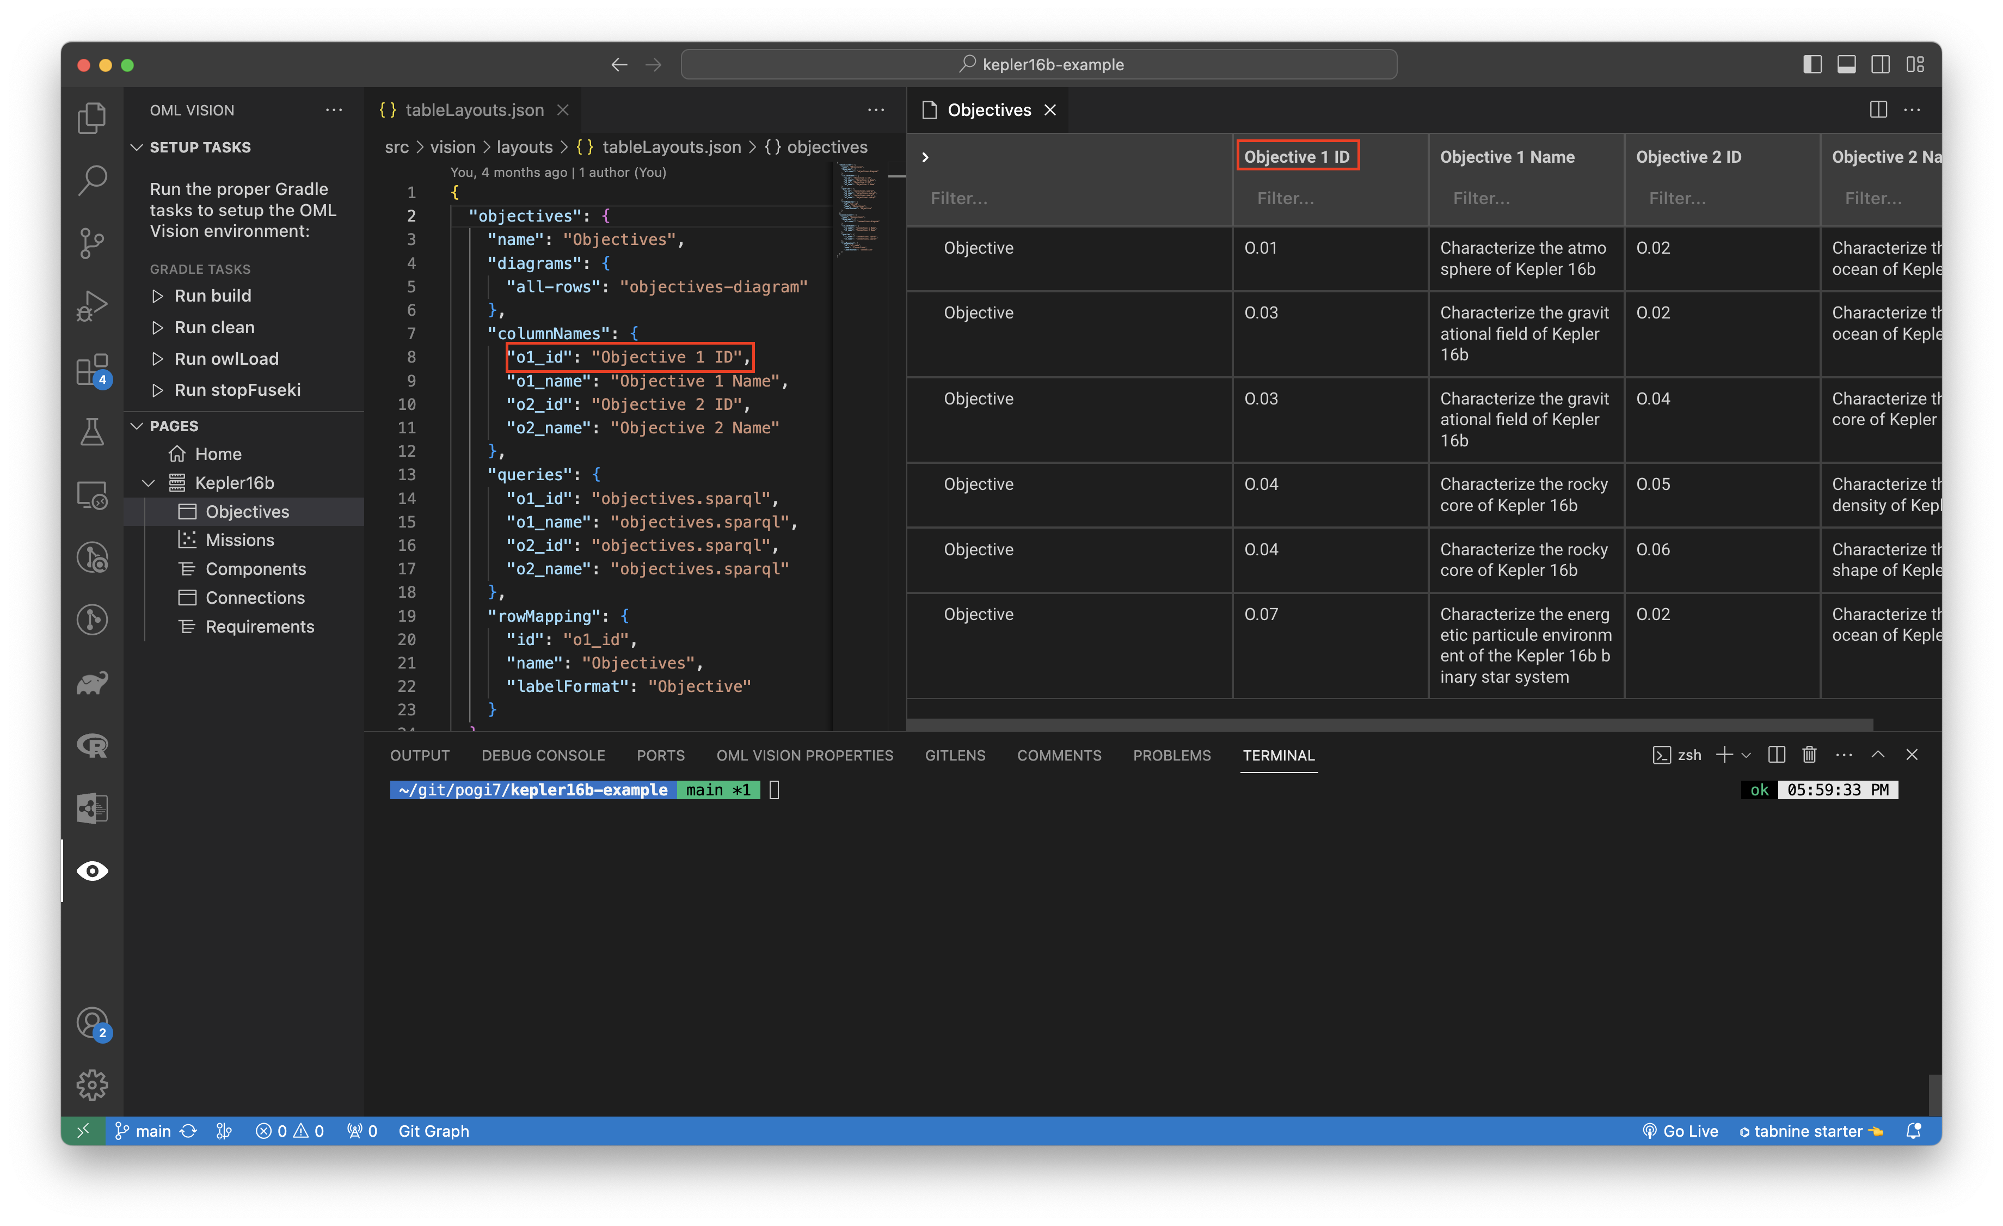Screen dimensions: 2003x1226
Task: Switch to the DEBUG CONSOLE tab
Action: (543, 755)
